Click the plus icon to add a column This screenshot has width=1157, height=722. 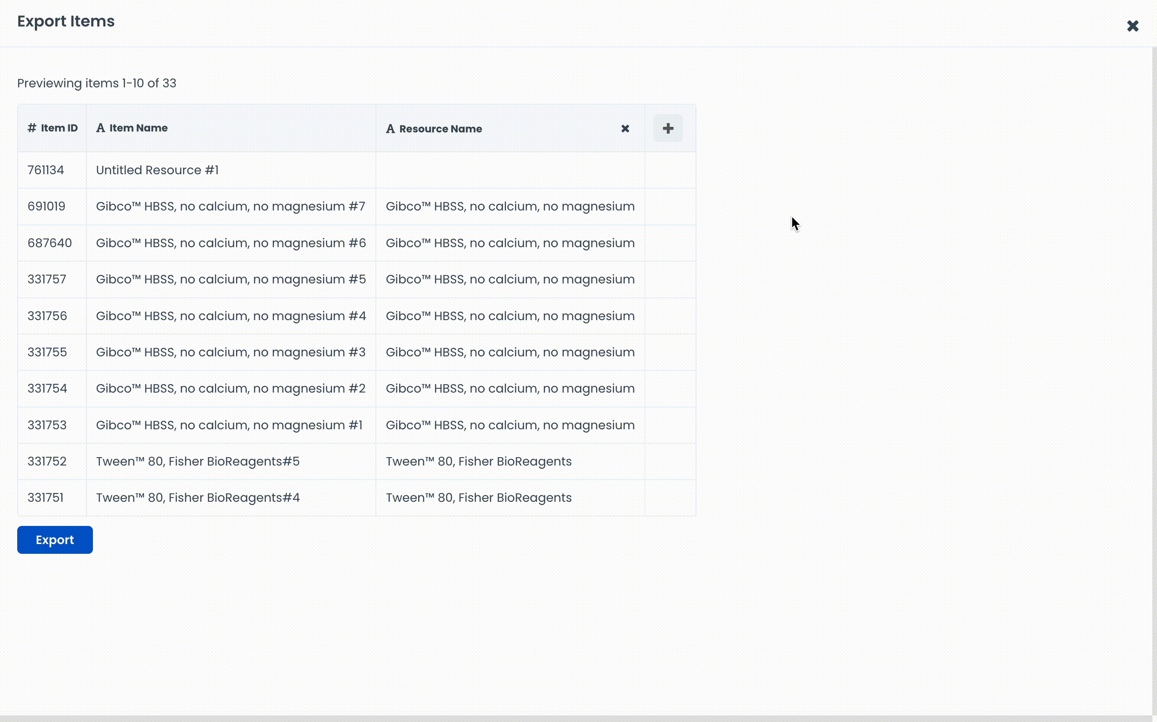(668, 128)
